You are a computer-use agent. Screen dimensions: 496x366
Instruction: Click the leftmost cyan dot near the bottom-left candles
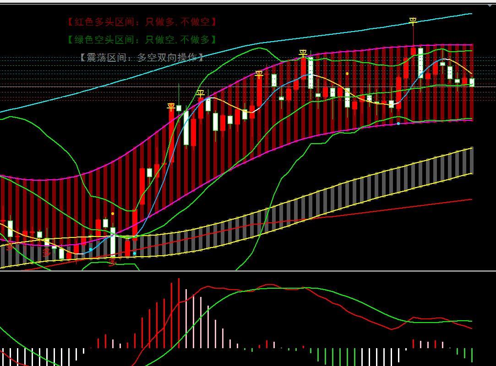91,249
